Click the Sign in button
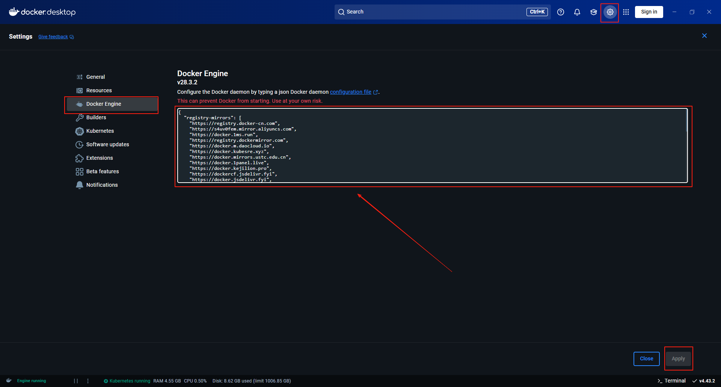721x387 pixels. [649, 12]
